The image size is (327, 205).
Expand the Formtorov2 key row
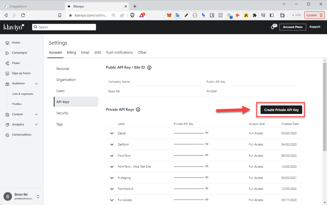coord(112,189)
